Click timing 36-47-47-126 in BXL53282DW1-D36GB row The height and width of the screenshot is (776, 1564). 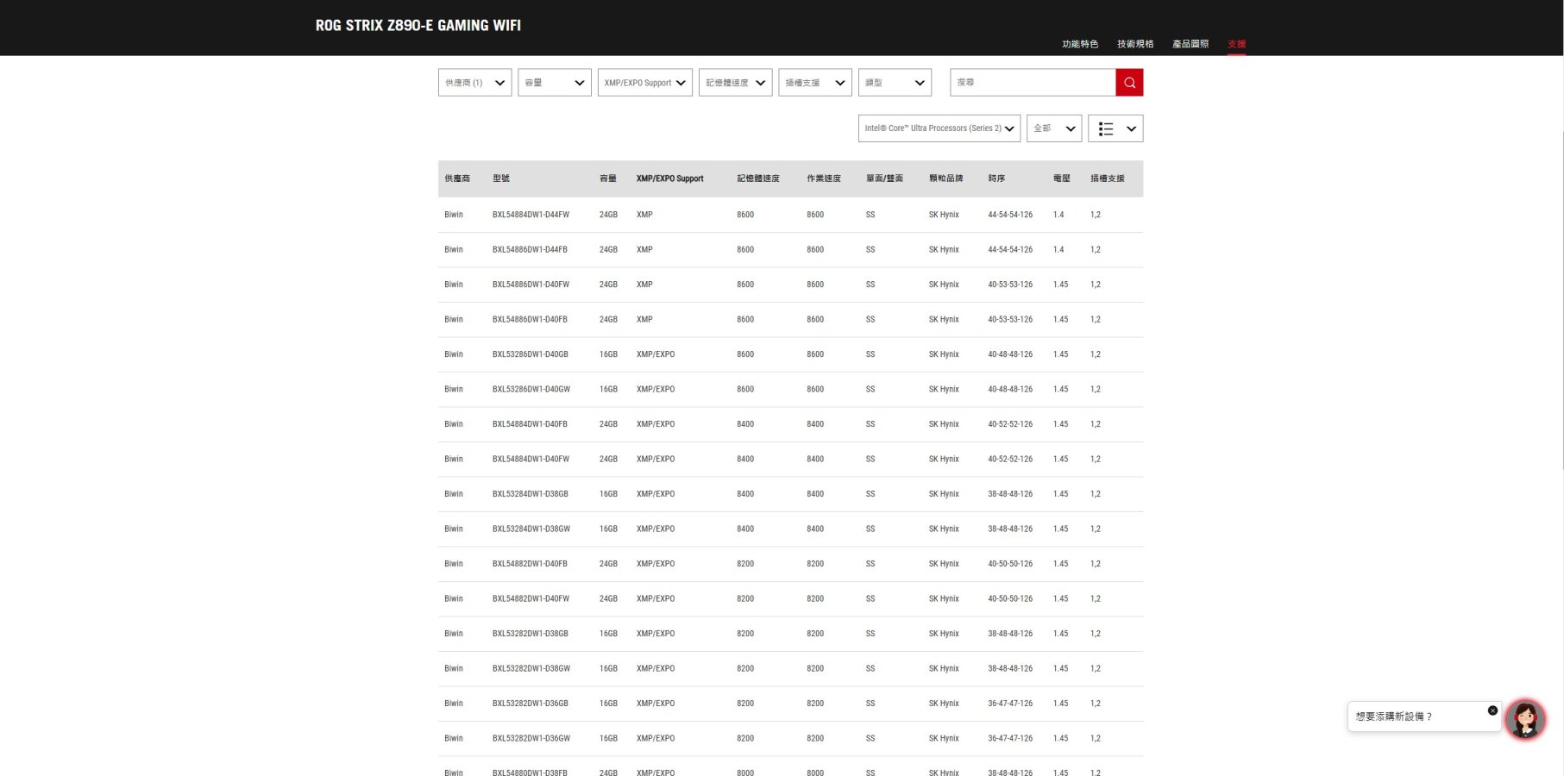tap(1010, 704)
